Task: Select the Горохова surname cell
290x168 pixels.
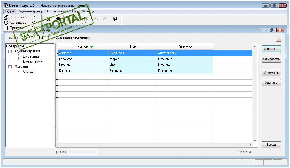Action: pyautogui.click(x=84, y=59)
